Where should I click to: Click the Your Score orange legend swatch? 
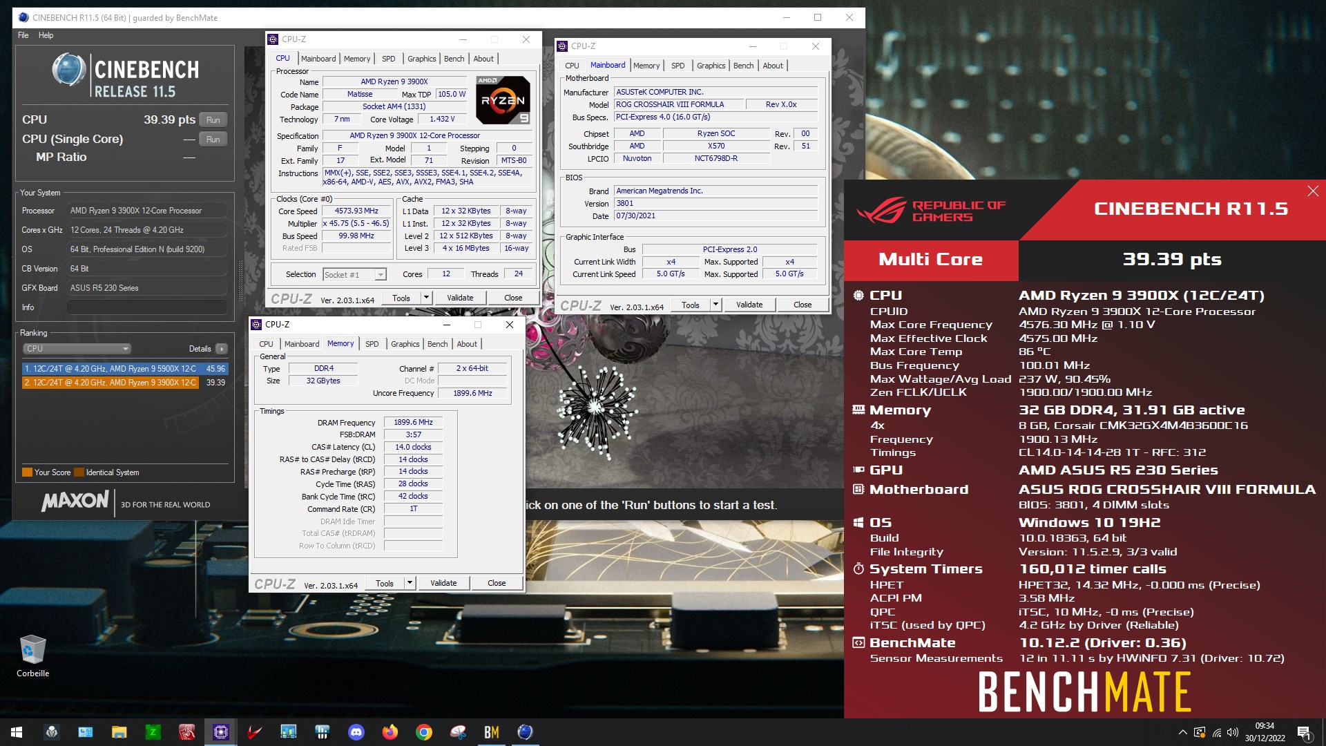[27, 472]
